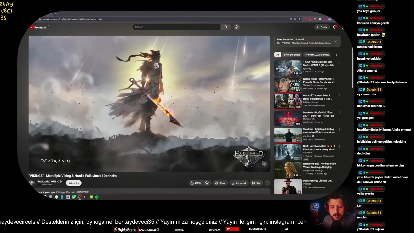
Task: Open Best Heavy Motivation video title
Action: point(320,148)
